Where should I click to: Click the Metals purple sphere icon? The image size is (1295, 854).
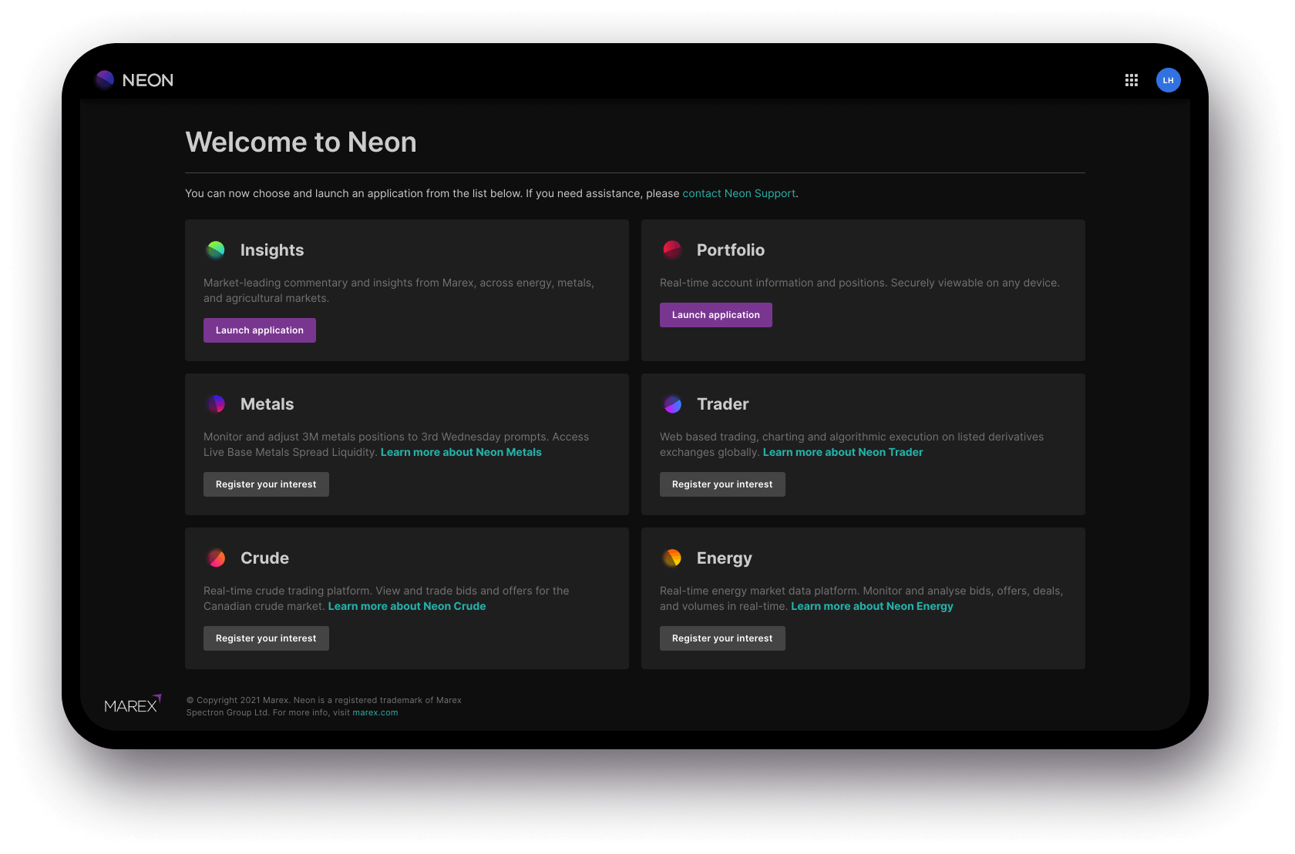[216, 404]
